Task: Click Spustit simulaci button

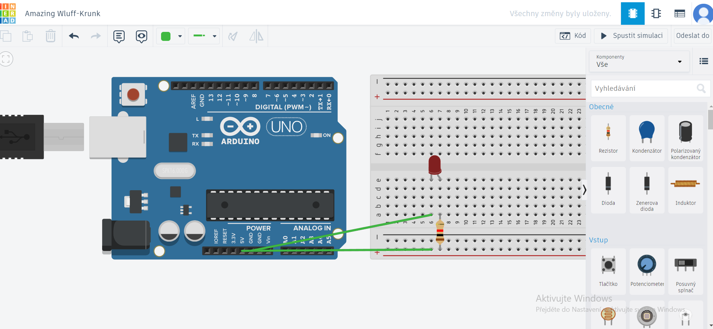Action: click(x=631, y=36)
